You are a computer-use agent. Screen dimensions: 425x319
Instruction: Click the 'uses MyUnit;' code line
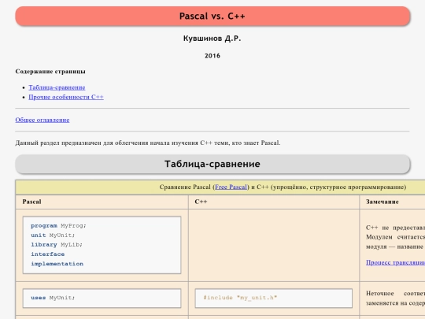coord(53,298)
